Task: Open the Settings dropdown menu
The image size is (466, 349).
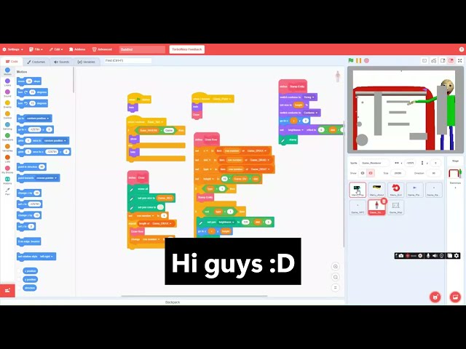Action: 12,49
